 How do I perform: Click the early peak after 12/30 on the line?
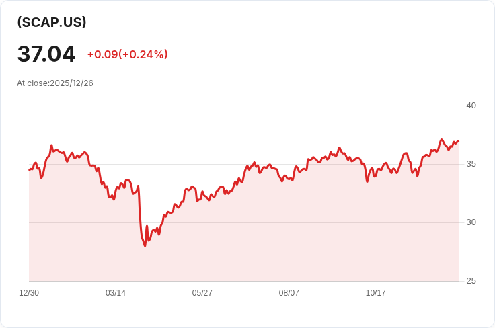(x=51, y=145)
